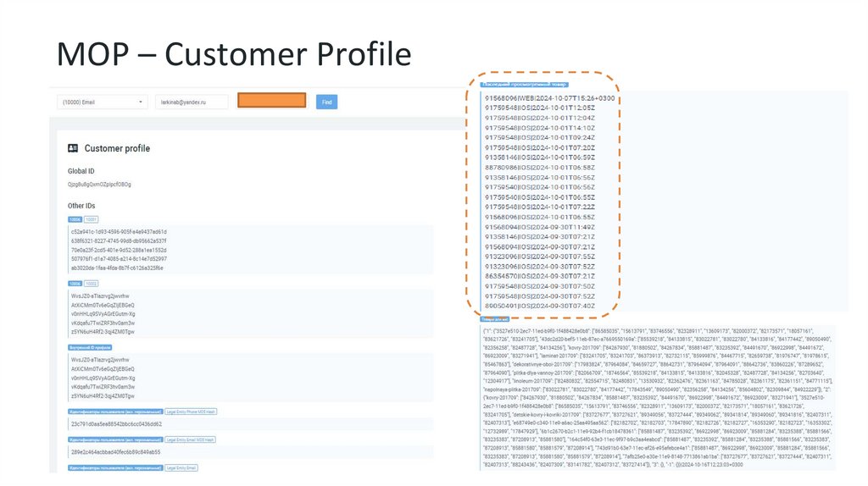Screen dimensions: 868x486
Task: Click the blue last-viewed-product header label
Action: click(x=524, y=85)
